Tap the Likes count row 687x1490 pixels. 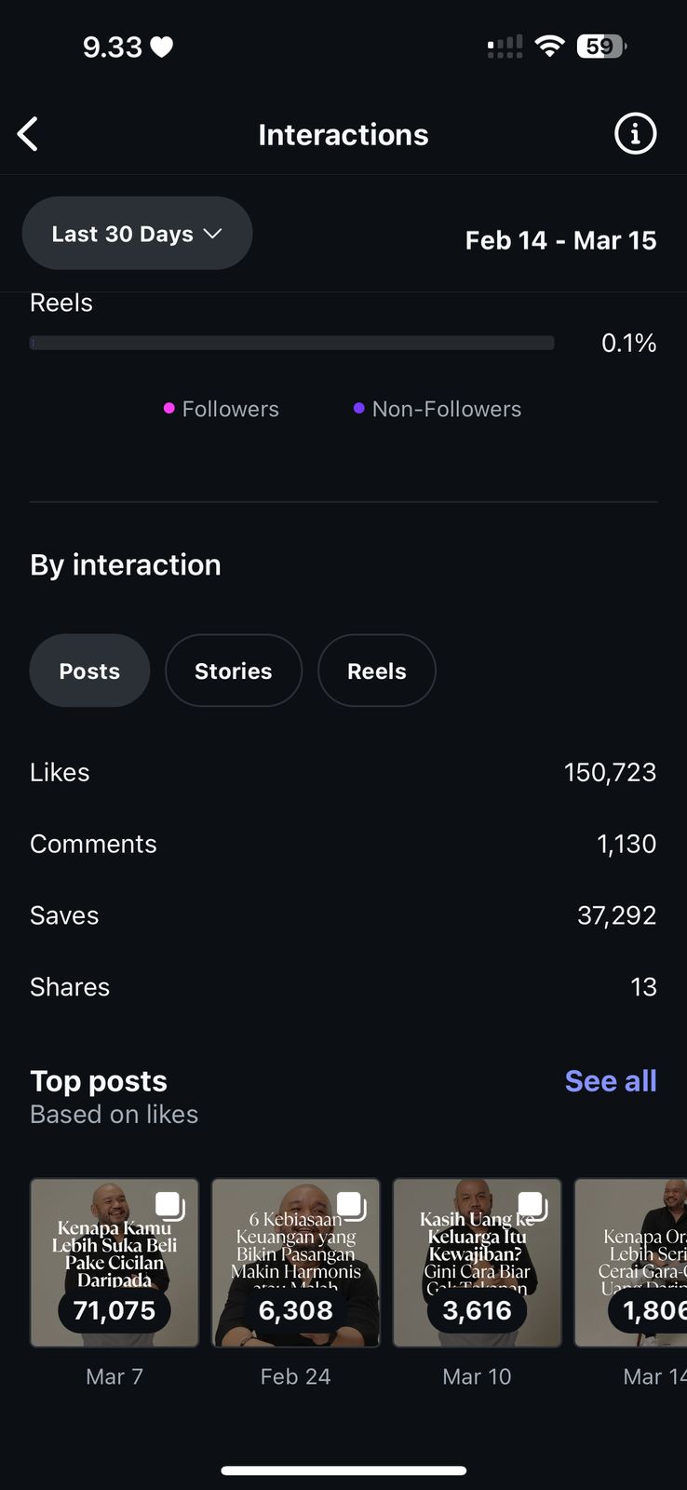tap(343, 772)
